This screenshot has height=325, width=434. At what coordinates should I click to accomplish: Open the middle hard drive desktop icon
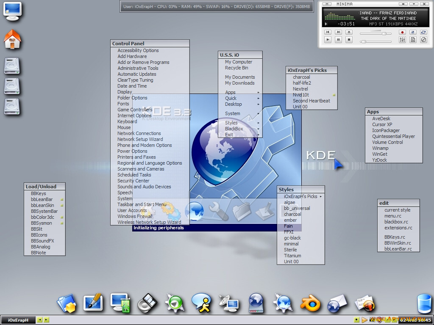[12, 86]
